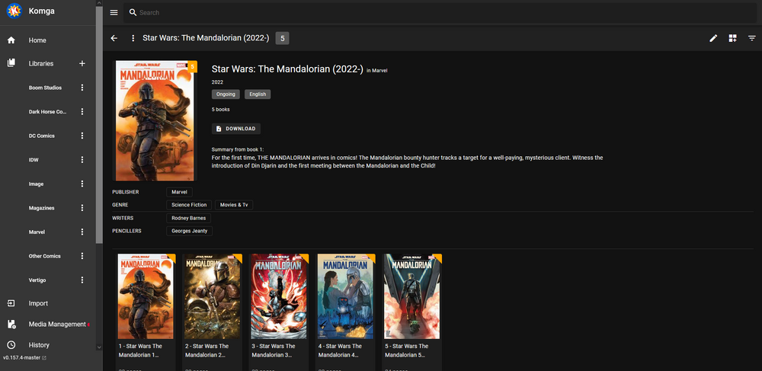Open version external link icon
The height and width of the screenshot is (371, 762).
tap(44, 358)
